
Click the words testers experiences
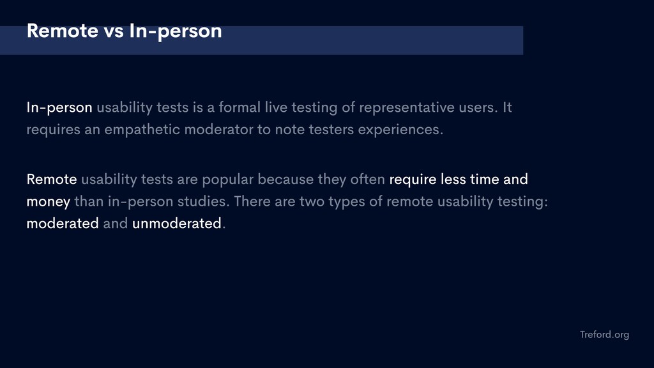[376, 129]
